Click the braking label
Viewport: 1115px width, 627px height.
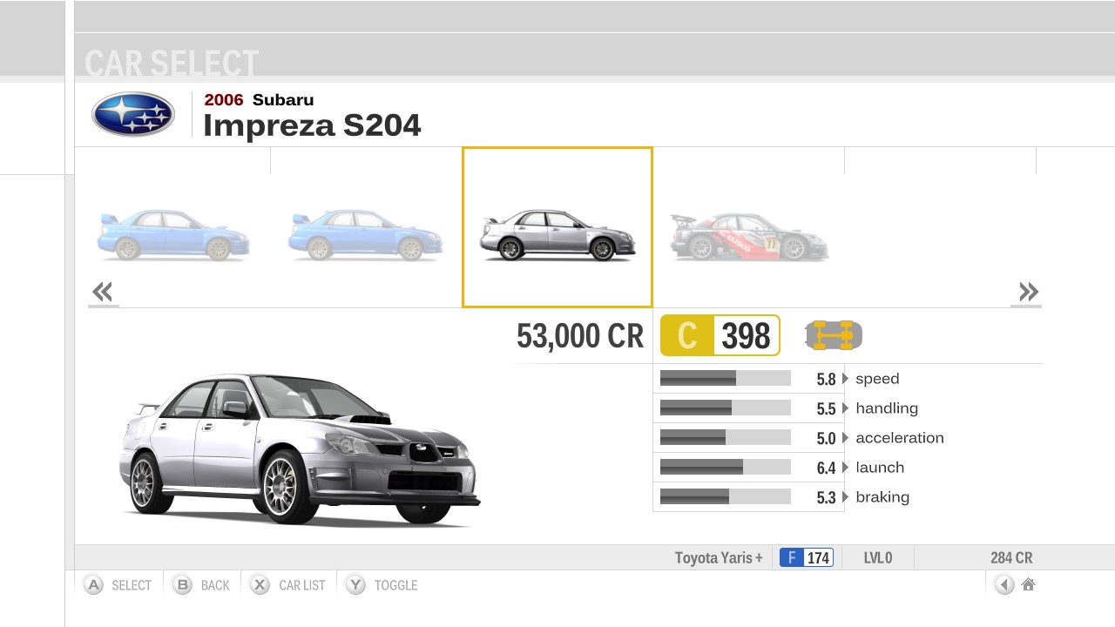882,497
